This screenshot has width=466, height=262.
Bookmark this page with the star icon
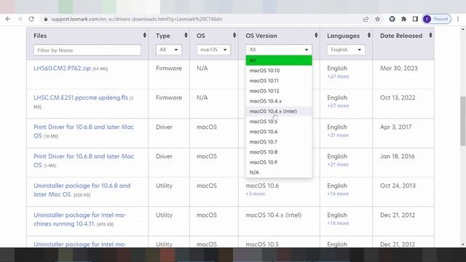coord(377,19)
